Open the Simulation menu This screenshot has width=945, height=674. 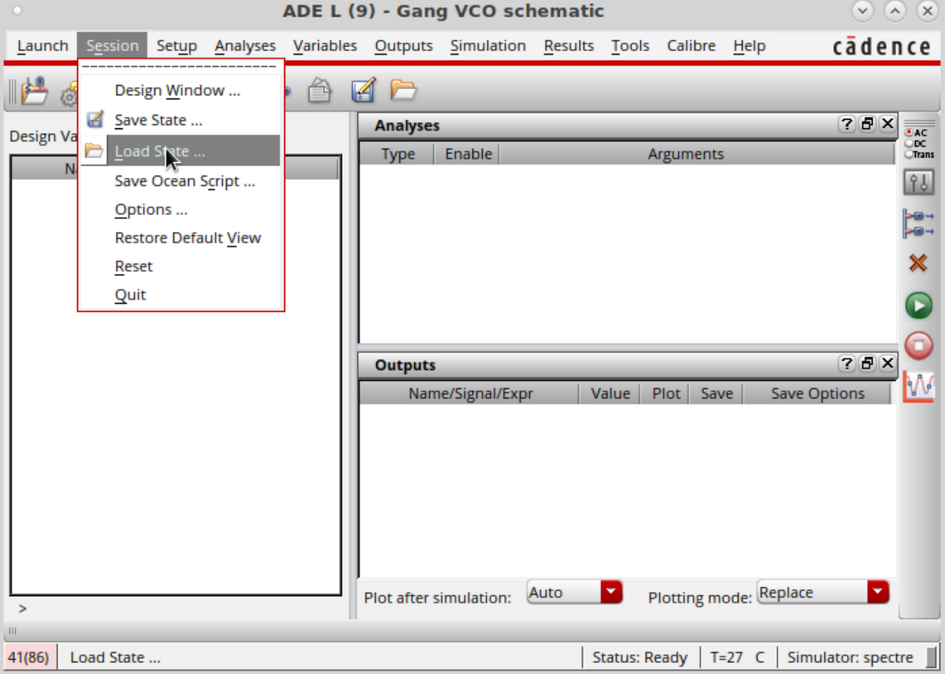pos(488,46)
